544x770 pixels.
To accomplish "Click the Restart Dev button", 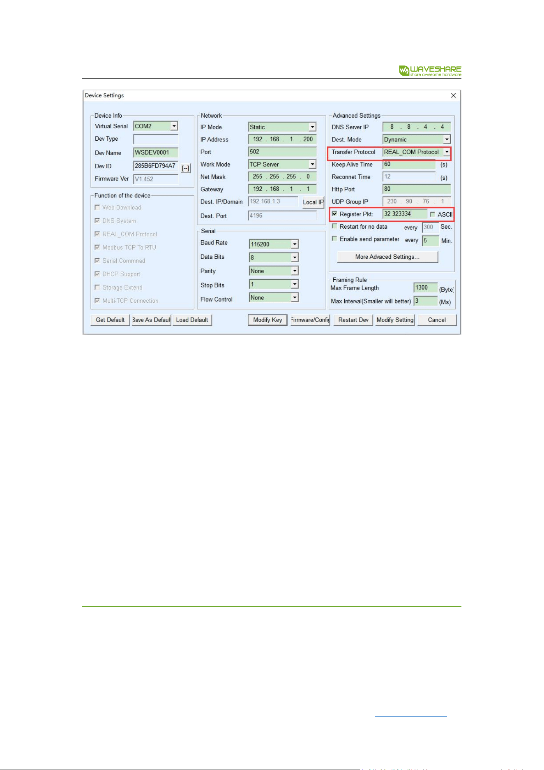I will pyautogui.click(x=353, y=320).
